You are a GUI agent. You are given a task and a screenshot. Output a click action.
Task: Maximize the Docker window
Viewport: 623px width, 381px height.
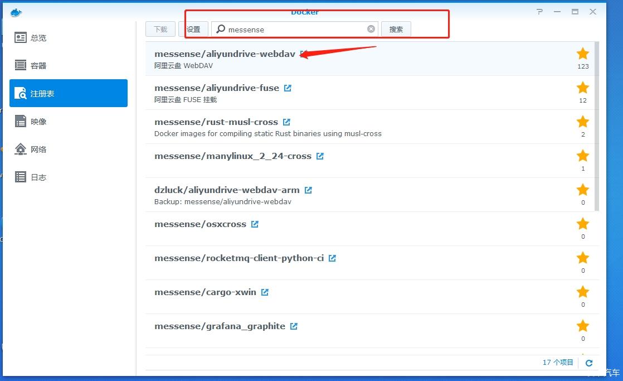click(x=575, y=12)
